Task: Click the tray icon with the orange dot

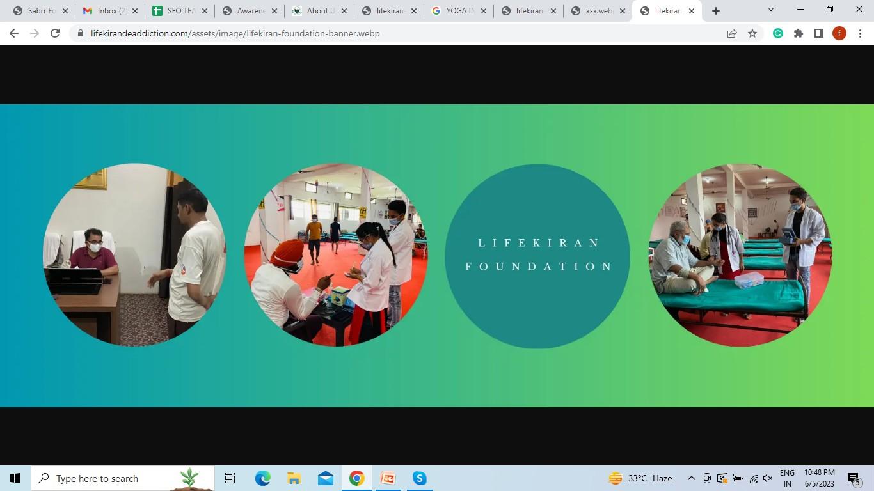Action: point(722,478)
